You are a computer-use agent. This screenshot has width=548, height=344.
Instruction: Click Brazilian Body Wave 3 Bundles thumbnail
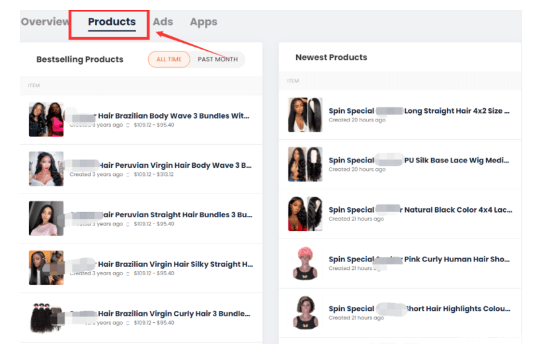46,120
